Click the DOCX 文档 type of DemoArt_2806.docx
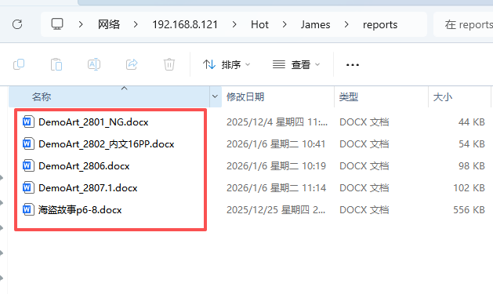The image size is (493, 294). (364, 165)
